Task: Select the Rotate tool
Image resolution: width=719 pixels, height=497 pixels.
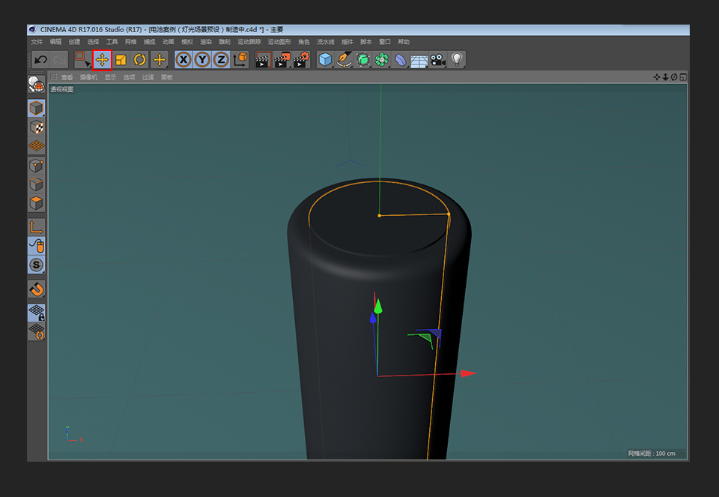Action: (140, 60)
